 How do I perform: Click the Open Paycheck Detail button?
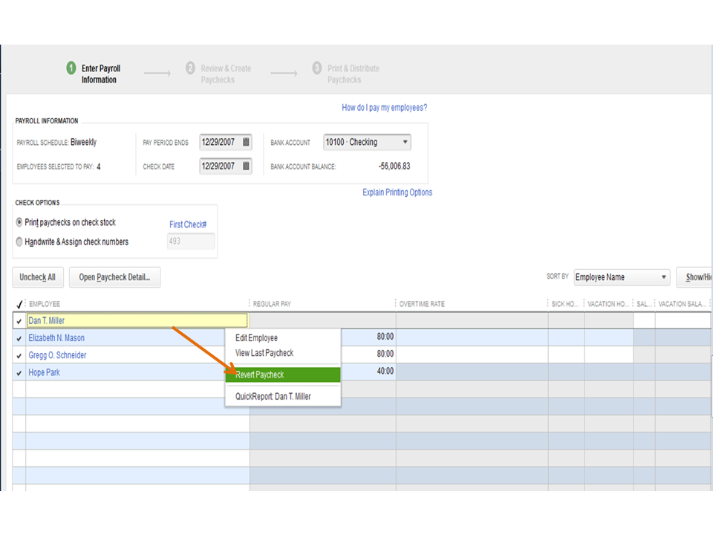114,277
